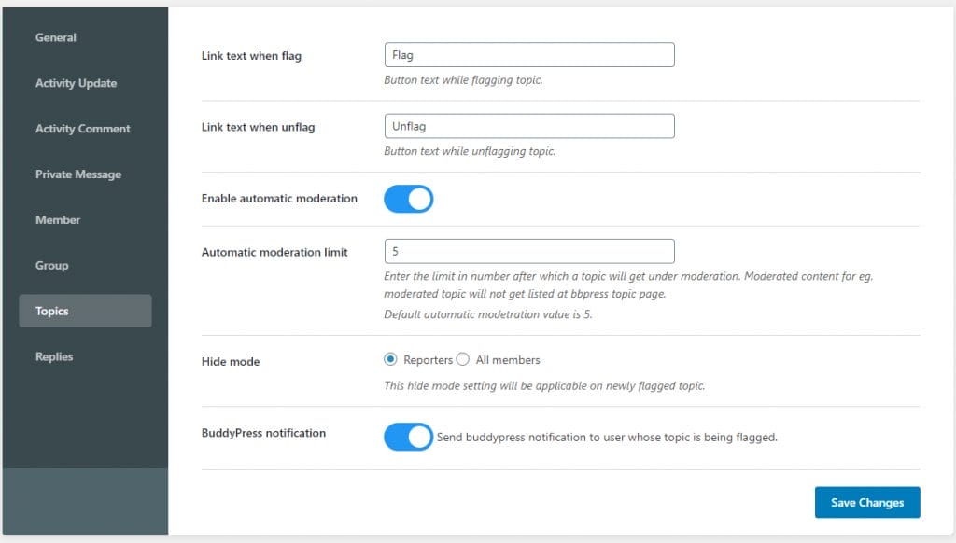Open the Group settings tab
Viewport: 956px width, 543px height.
coord(52,266)
